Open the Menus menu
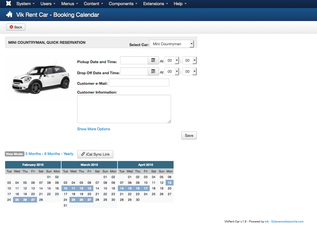The image size is (317, 229). 69,4
